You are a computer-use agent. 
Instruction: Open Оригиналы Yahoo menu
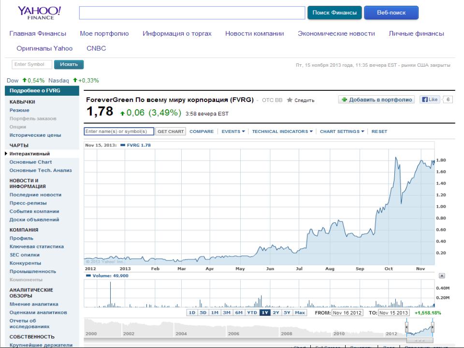[x=44, y=48]
